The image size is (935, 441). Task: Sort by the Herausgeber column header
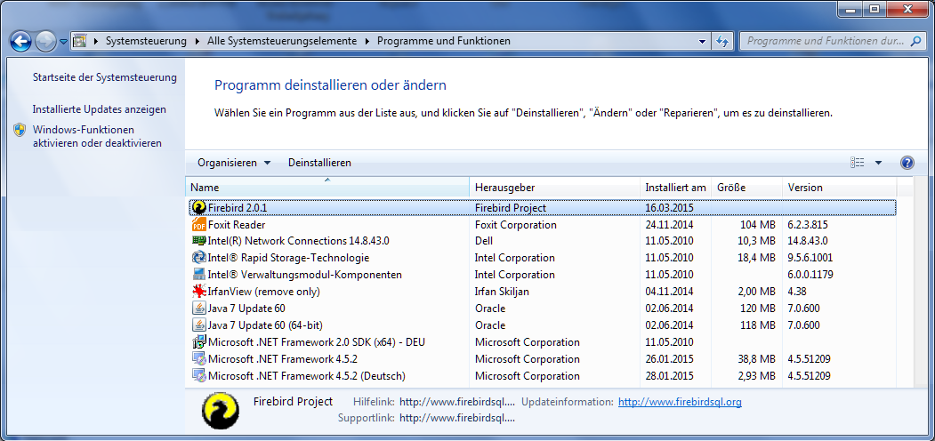pyautogui.click(x=554, y=187)
